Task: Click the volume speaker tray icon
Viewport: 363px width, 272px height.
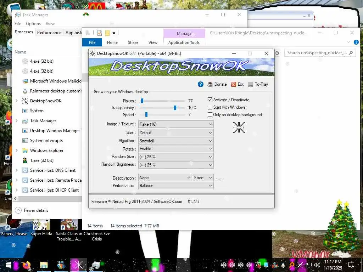Action: [317, 265]
